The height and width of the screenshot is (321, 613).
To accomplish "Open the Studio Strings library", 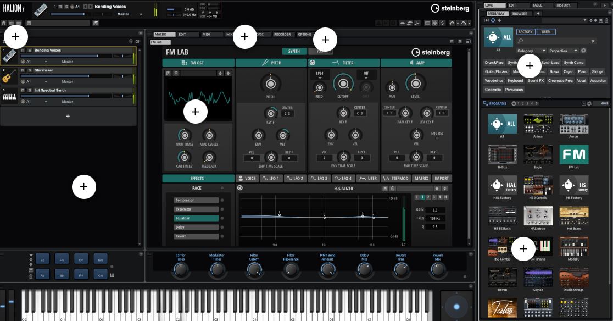I will pyautogui.click(x=573, y=278).
